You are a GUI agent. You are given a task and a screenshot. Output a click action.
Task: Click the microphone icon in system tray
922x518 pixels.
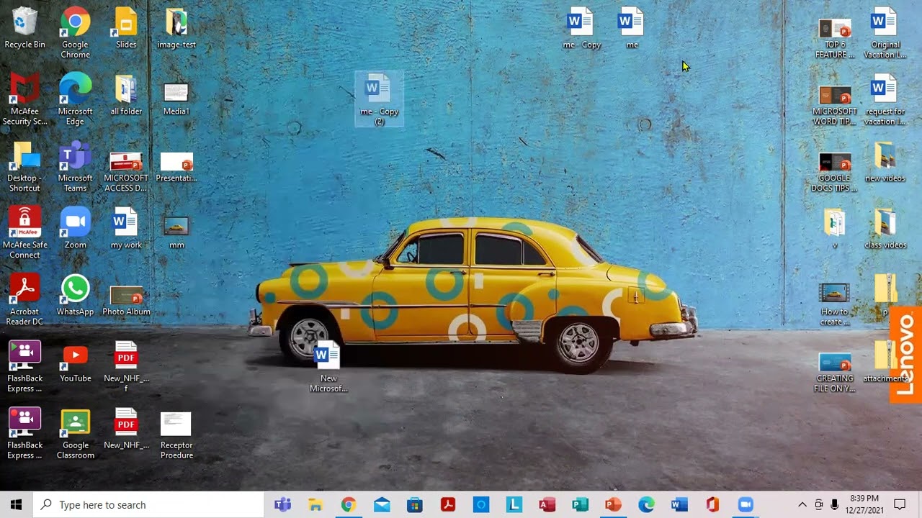[x=834, y=505]
